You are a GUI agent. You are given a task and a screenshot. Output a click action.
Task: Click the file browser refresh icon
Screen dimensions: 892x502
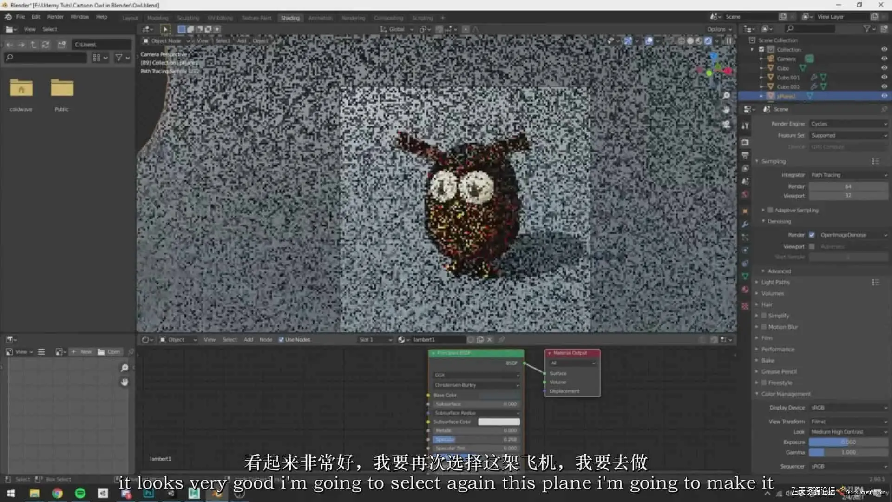tap(46, 45)
